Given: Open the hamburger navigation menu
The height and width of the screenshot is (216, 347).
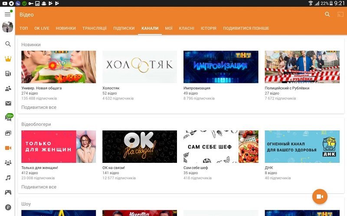Looking at the screenshot, I should click(7, 14).
